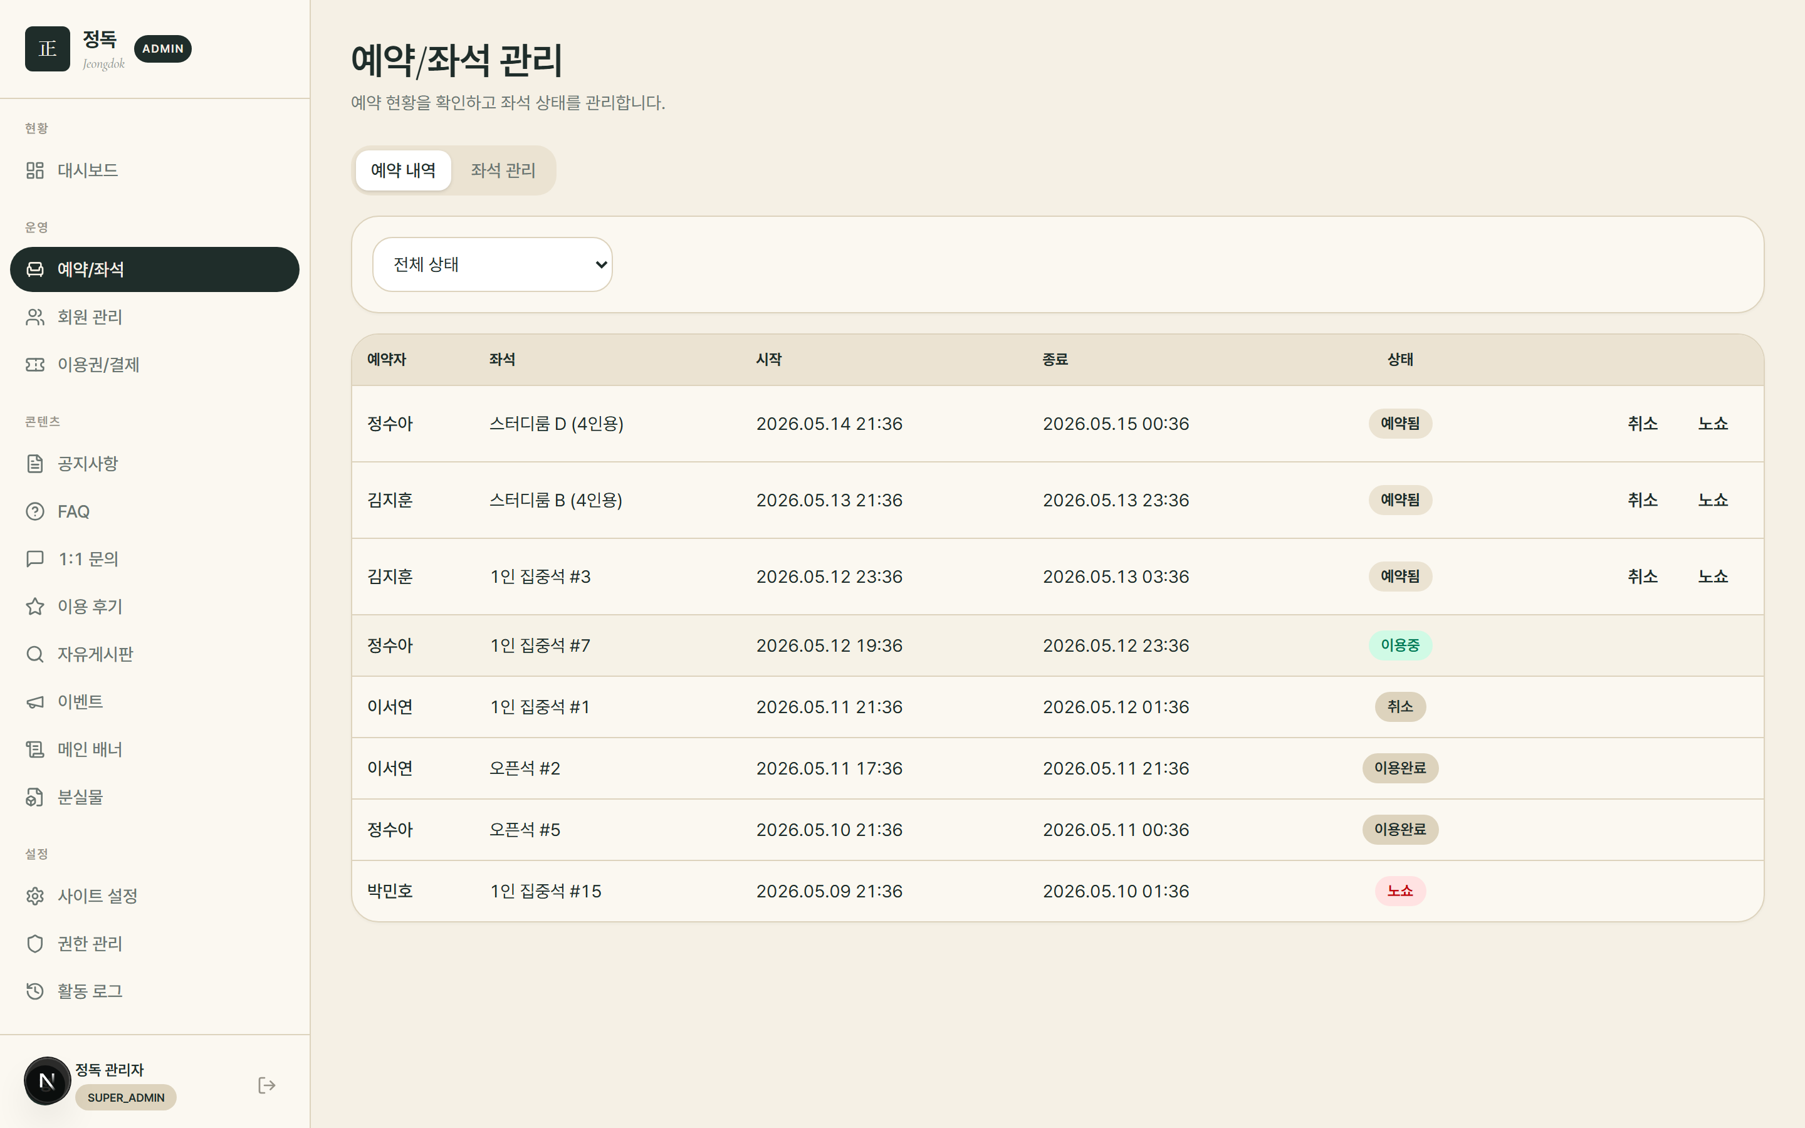The height and width of the screenshot is (1128, 1805).
Task: Click the 정독 관리자 user name
Action: click(110, 1070)
